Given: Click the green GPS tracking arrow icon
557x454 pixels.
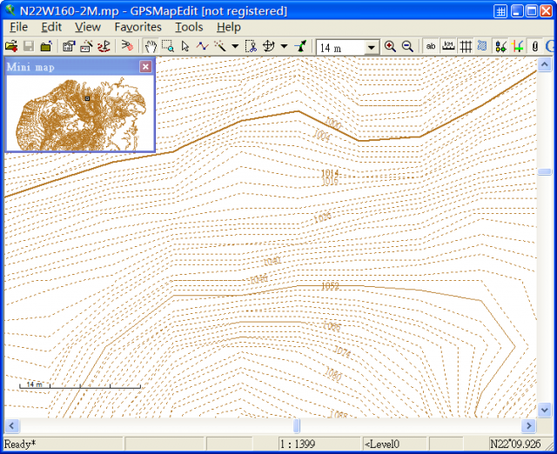Looking at the screenshot, I should tap(301, 46).
